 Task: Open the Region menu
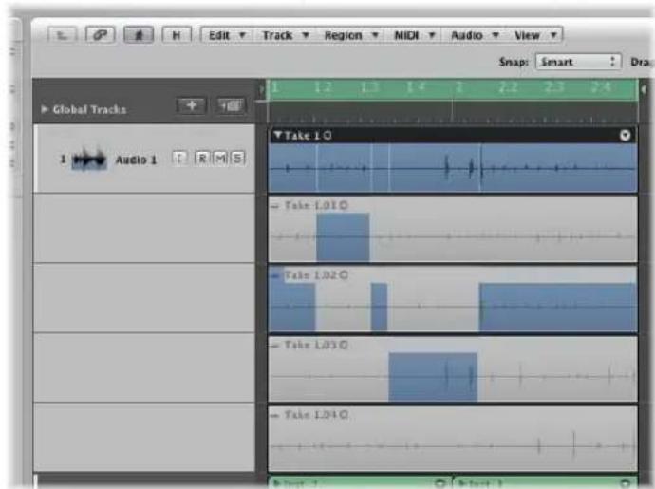(351, 35)
